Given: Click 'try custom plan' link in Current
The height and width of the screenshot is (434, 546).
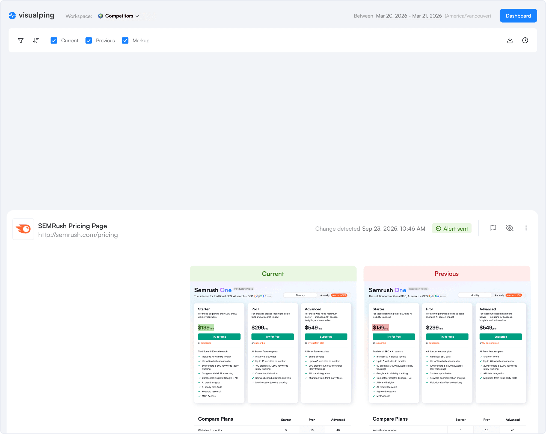Looking at the screenshot, I should coord(316,343).
